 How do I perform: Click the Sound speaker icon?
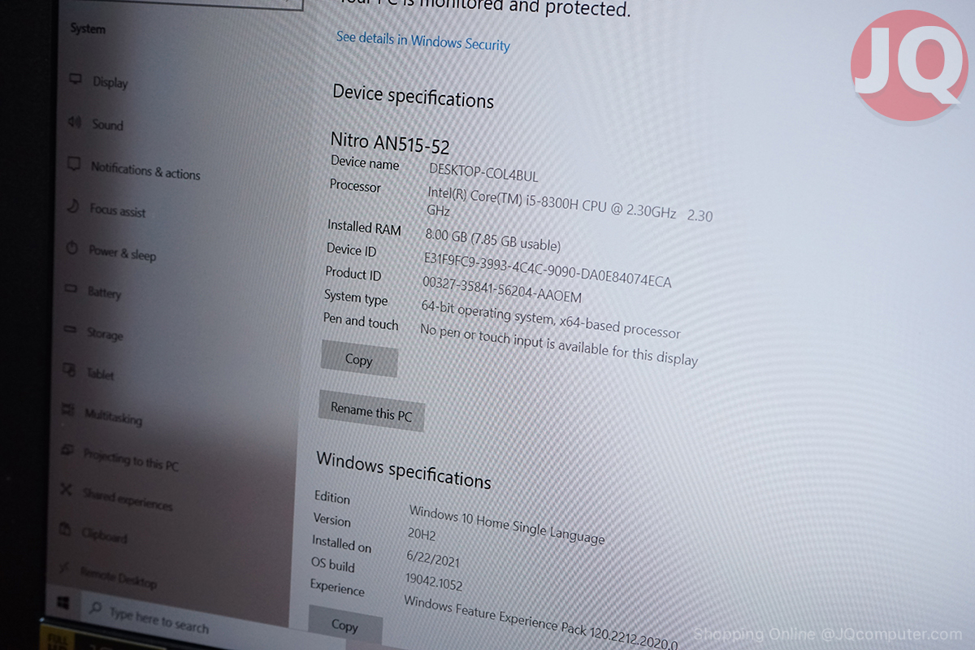[x=76, y=122]
